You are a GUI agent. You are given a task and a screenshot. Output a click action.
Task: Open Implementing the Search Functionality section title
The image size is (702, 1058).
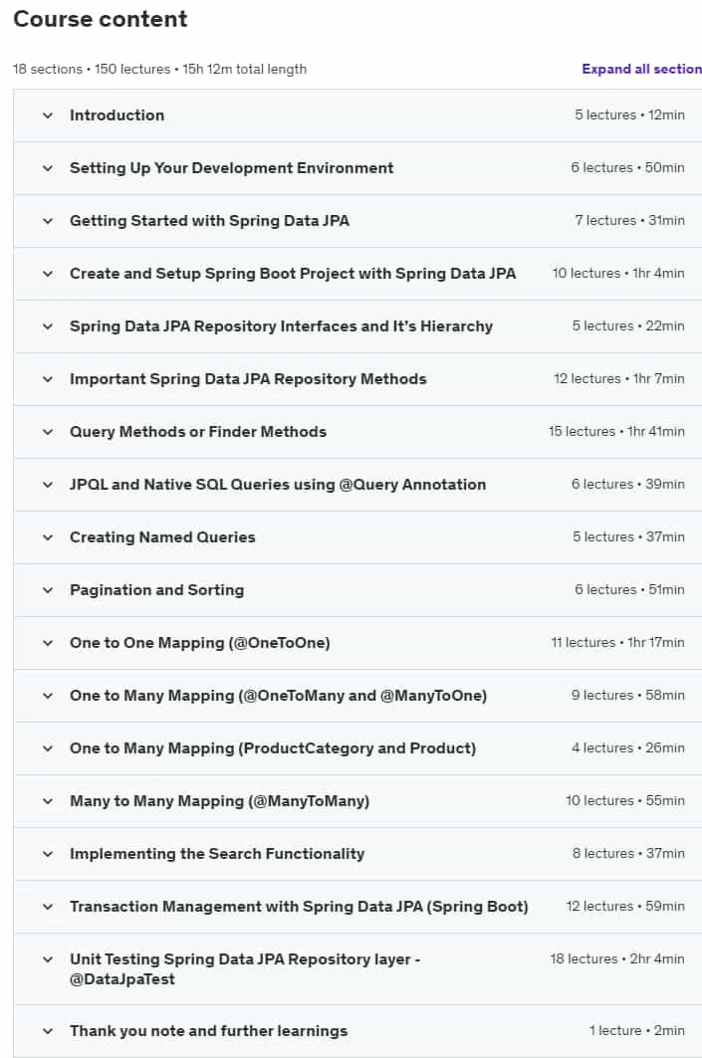217,854
